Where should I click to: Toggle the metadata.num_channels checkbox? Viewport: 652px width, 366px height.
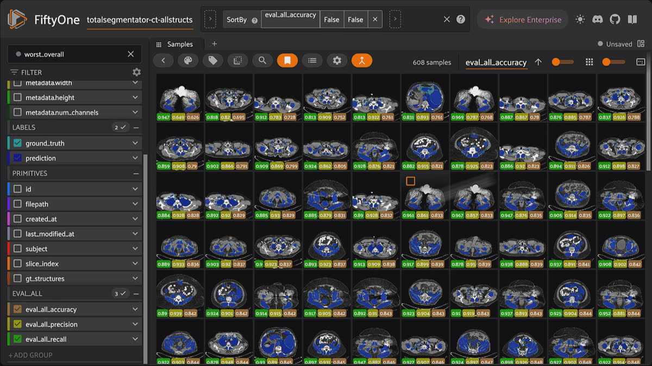[17, 113]
